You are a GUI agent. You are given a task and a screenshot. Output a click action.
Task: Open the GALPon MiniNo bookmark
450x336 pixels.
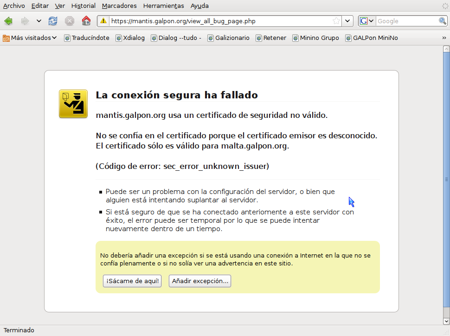[372, 38]
